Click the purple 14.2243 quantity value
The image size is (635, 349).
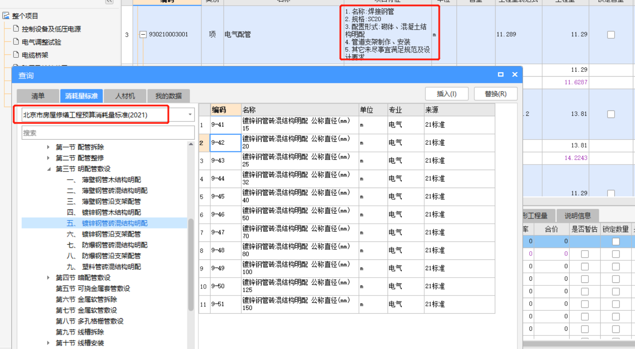pyautogui.click(x=576, y=158)
